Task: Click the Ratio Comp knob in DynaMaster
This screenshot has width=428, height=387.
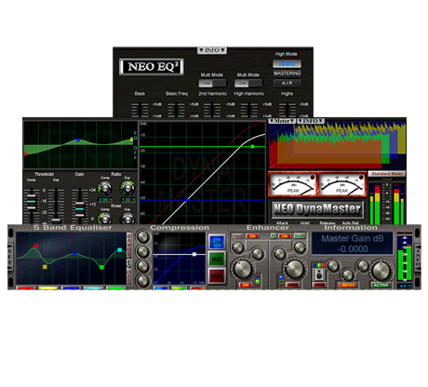Action: coord(105,188)
